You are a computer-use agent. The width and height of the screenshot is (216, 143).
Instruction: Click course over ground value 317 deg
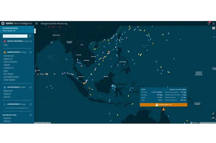pos(183,92)
